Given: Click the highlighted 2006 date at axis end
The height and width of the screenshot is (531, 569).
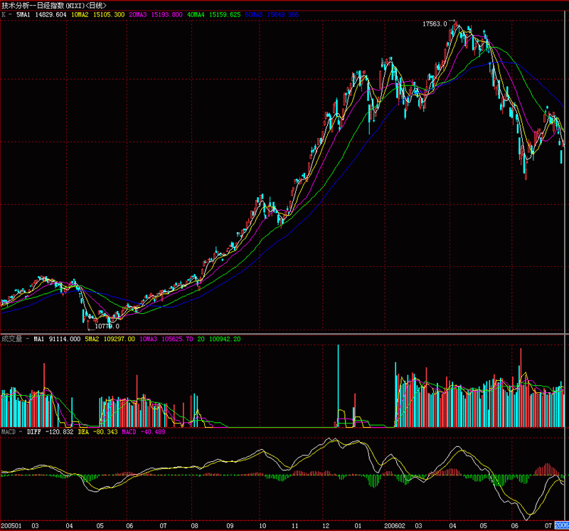Looking at the screenshot, I should pos(561,525).
